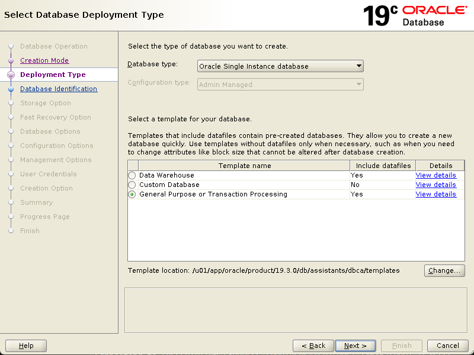Viewport: 474px width, 355px height.
Task: Click the Deployment Type step bullet icon
Action: (x=11, y=75)
